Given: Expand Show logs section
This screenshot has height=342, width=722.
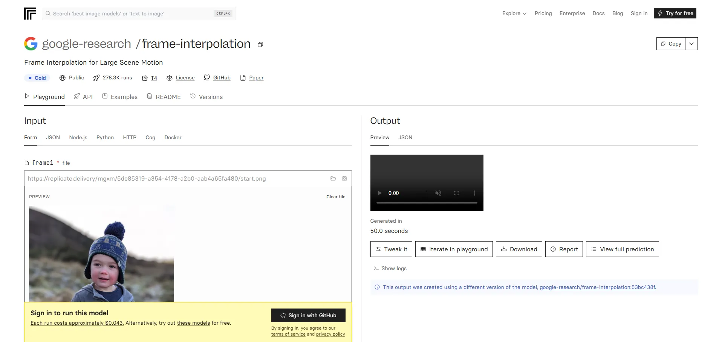Looking at the screenshot, I should click(x=390, y=268).
